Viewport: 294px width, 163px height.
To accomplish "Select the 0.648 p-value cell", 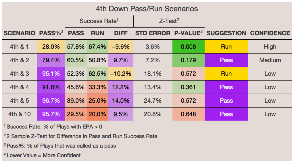I will click(189, 114).
